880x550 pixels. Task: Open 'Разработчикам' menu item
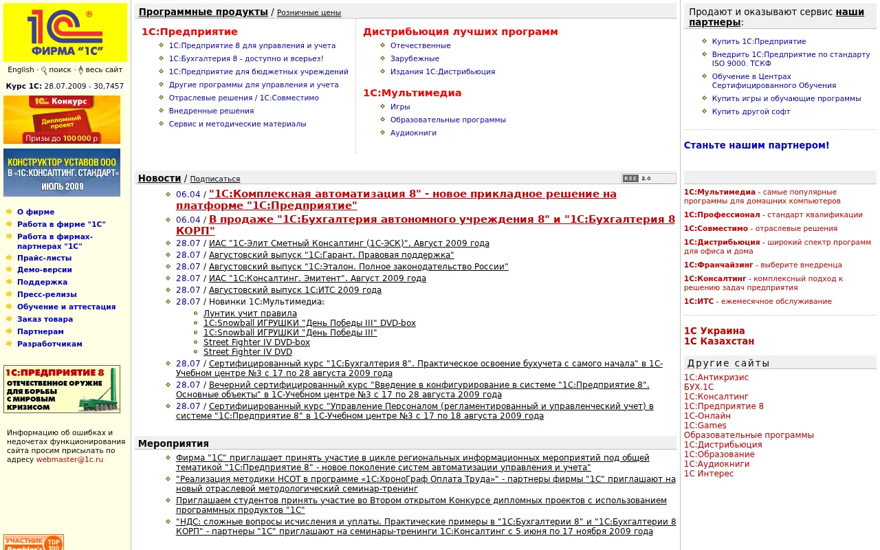pos(49,344)
